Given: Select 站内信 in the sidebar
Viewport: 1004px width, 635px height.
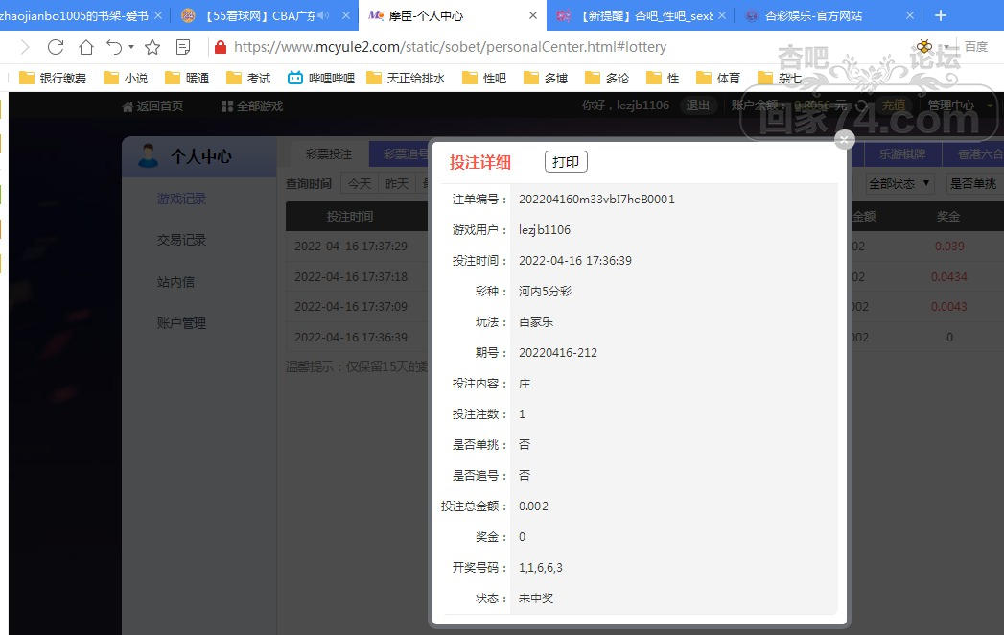Looking at the screenshot, I should pos(175,281).
